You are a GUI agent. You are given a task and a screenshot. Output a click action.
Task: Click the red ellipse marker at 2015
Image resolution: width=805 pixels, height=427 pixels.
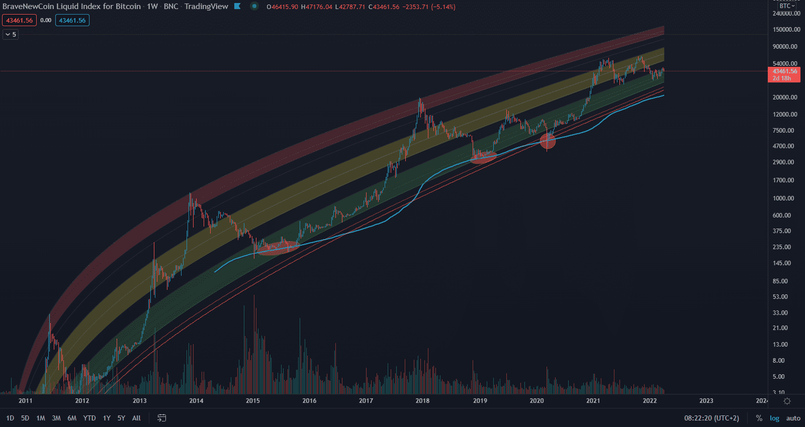[x=278, y=248]
